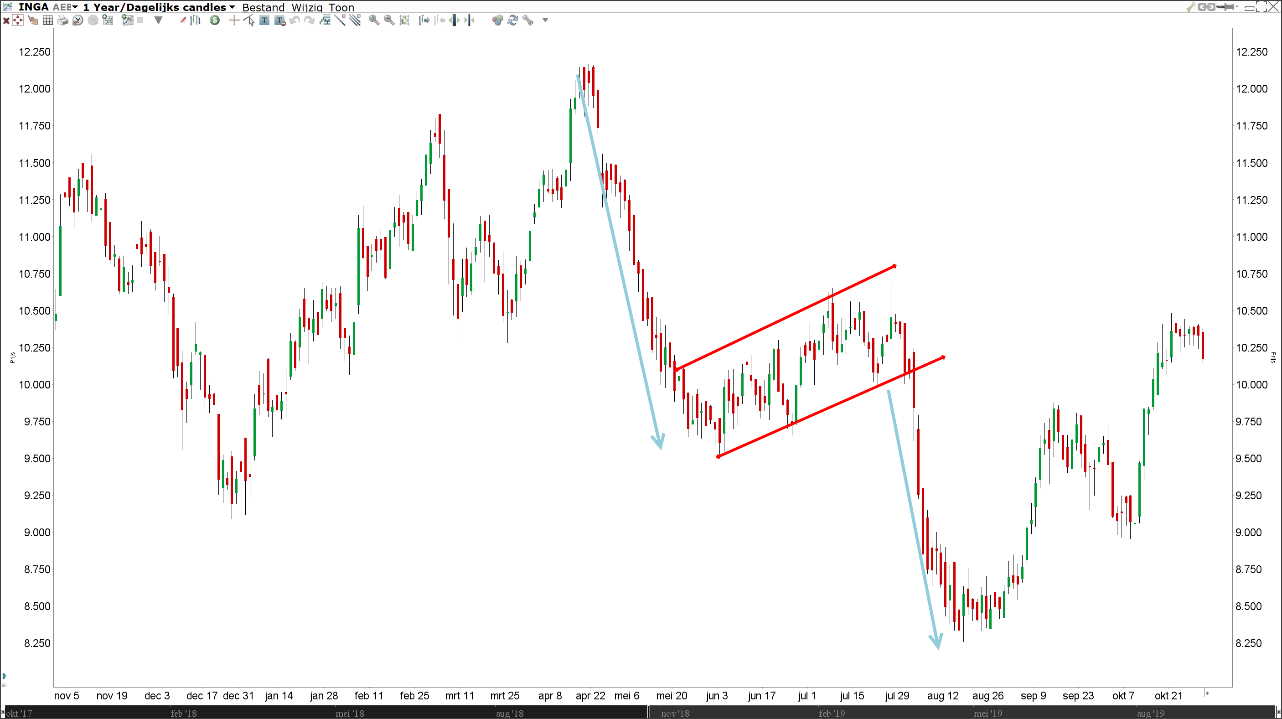Click the add chart indicator icon
This screenshot has width=1282, height=719.
(x=127, y=21)
